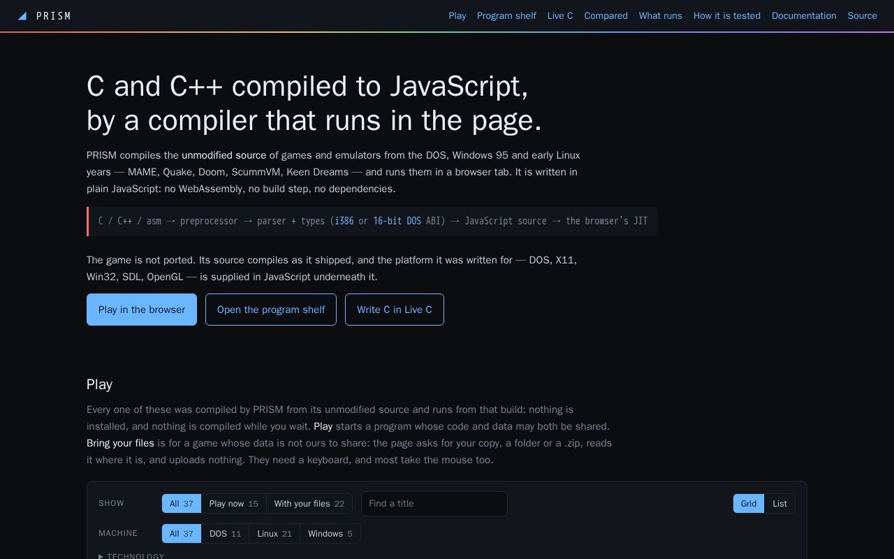
Task: Visit the What runs section link
Action: (661, 15)
